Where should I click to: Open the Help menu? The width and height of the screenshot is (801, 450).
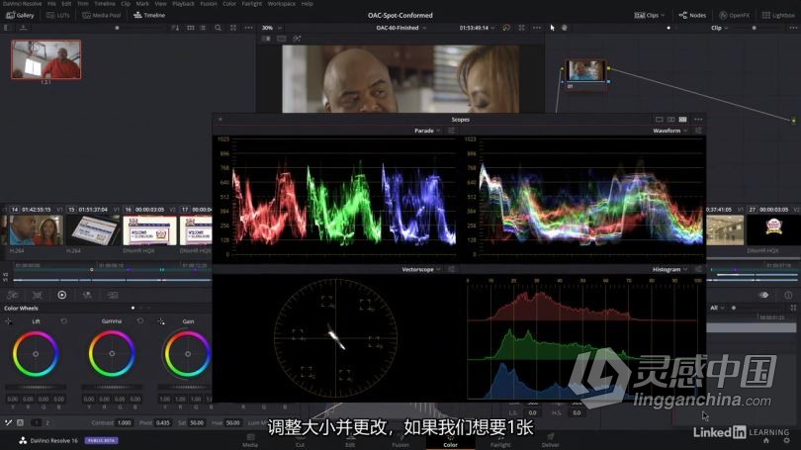(307, 4)
